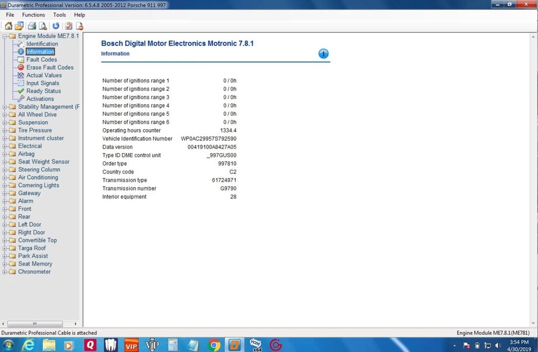Expand the Tire Pressure folder
The image size is (538, 352).
click(x=4, y=131)
